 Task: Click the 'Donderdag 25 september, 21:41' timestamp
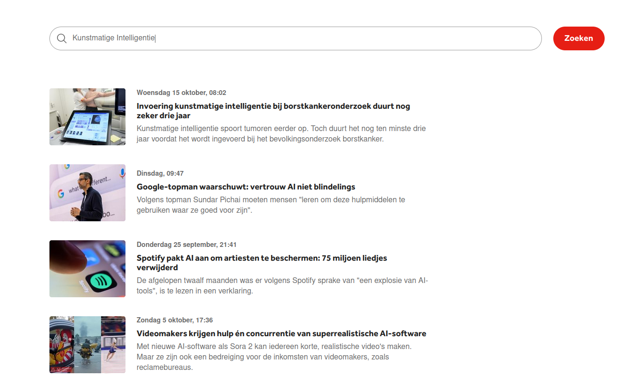point(186,245)
